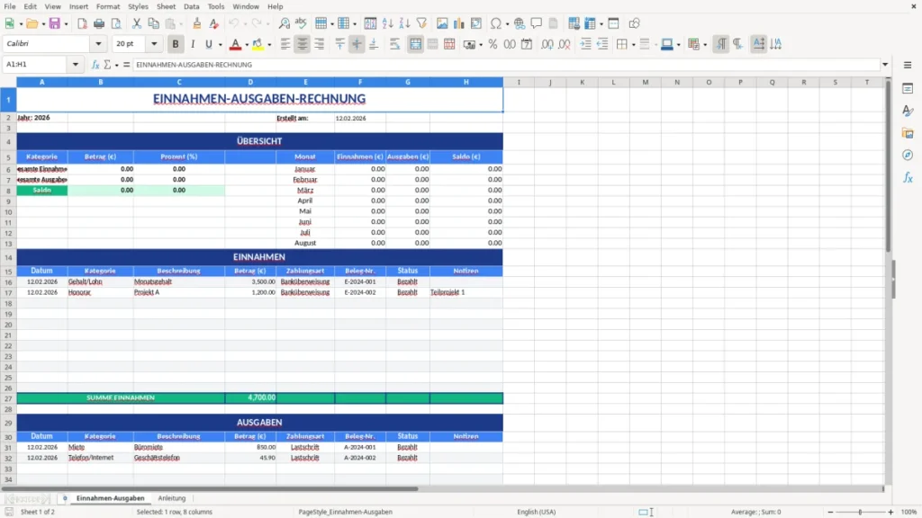Apply yellow background color swatch
922x518 pixels.
coord(258,44)
